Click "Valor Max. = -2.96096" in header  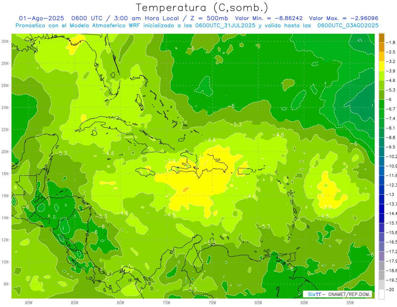click(343, 18)
